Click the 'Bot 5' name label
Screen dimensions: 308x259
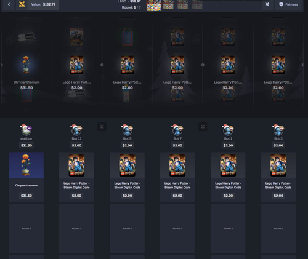pos(127,139)
